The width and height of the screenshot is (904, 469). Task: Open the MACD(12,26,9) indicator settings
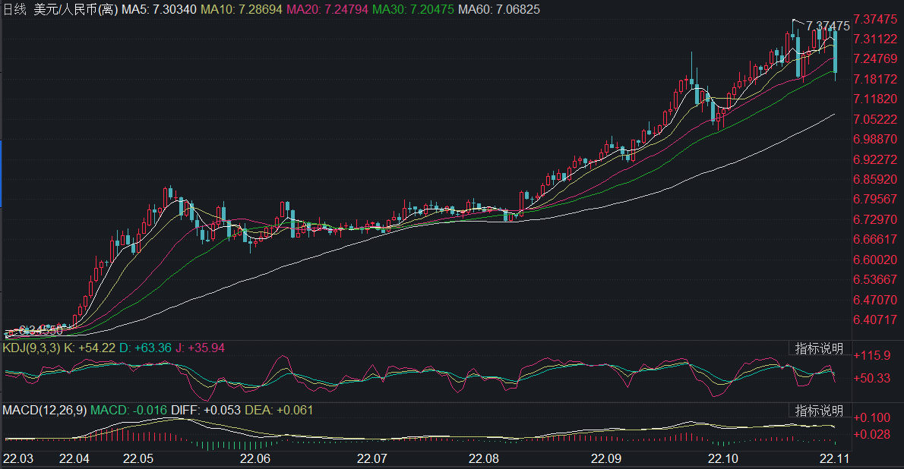coord(44,411)
